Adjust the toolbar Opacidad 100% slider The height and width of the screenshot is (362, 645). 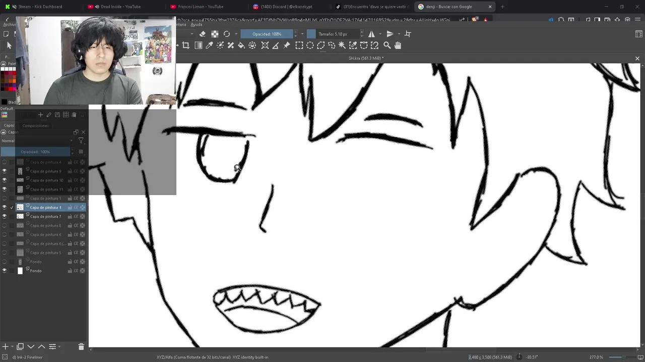267,34
